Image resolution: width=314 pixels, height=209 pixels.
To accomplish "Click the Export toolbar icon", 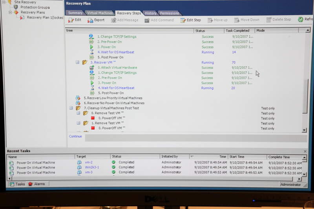I will [90, 20].
